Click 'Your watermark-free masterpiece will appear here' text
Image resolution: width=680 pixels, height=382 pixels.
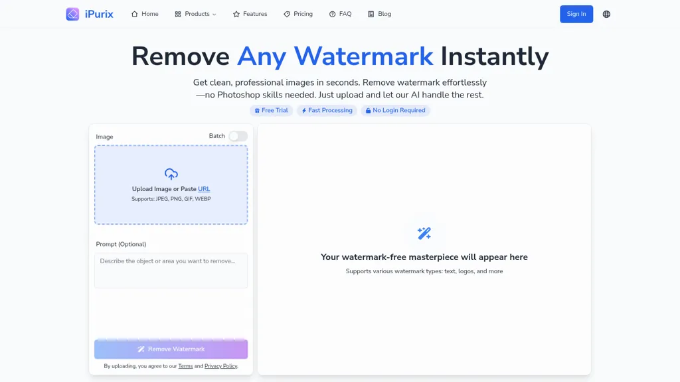[x=424, y=257]
